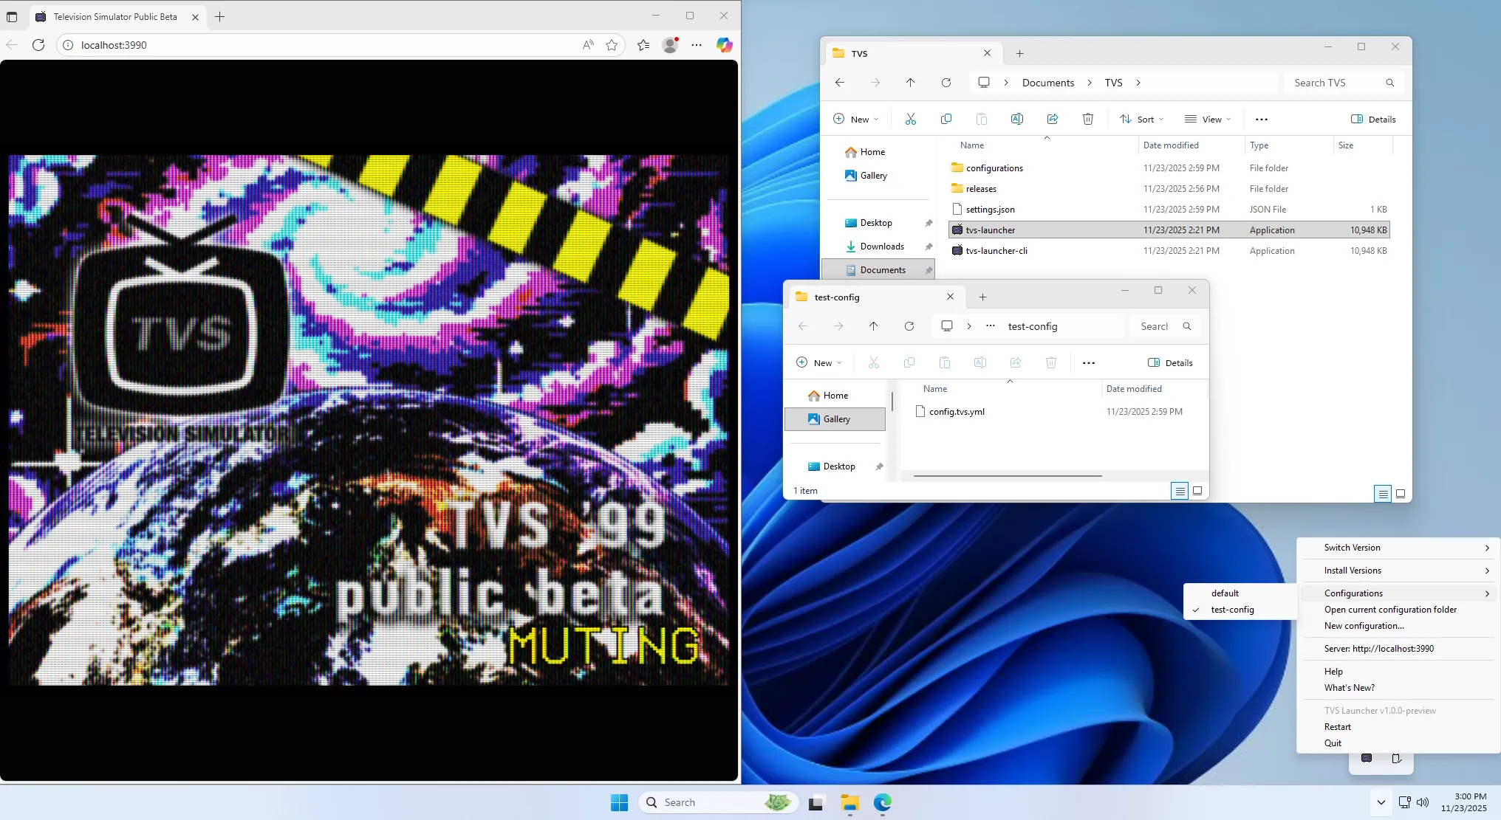Expand the View dropdown in the TVS folder
Viewport: 1501px width, 820px height.
coord(1207,118)
